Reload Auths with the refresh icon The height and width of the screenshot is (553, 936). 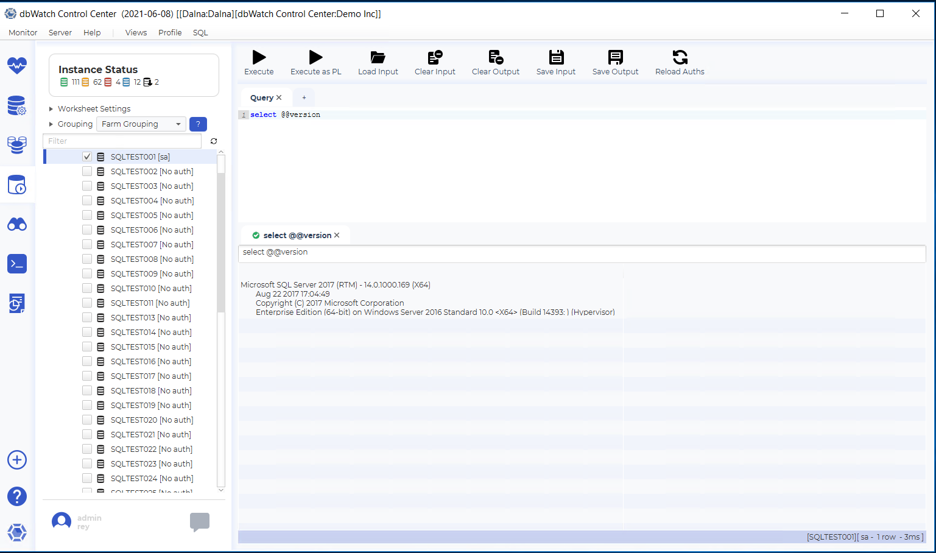coord(680,57)
